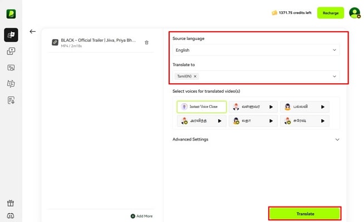Click the link icon beside the video title
Viewport: 364px width, 222px height.
pos(55,42)
